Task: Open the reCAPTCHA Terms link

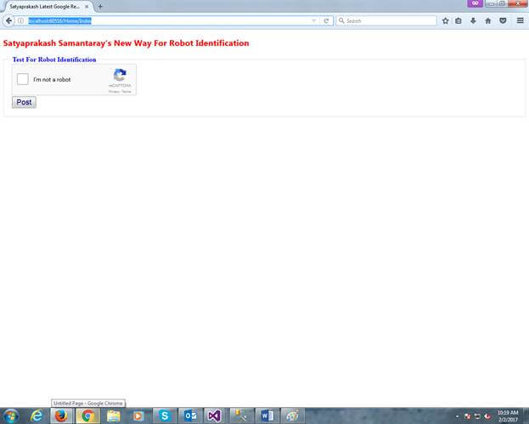Action: 127,92
